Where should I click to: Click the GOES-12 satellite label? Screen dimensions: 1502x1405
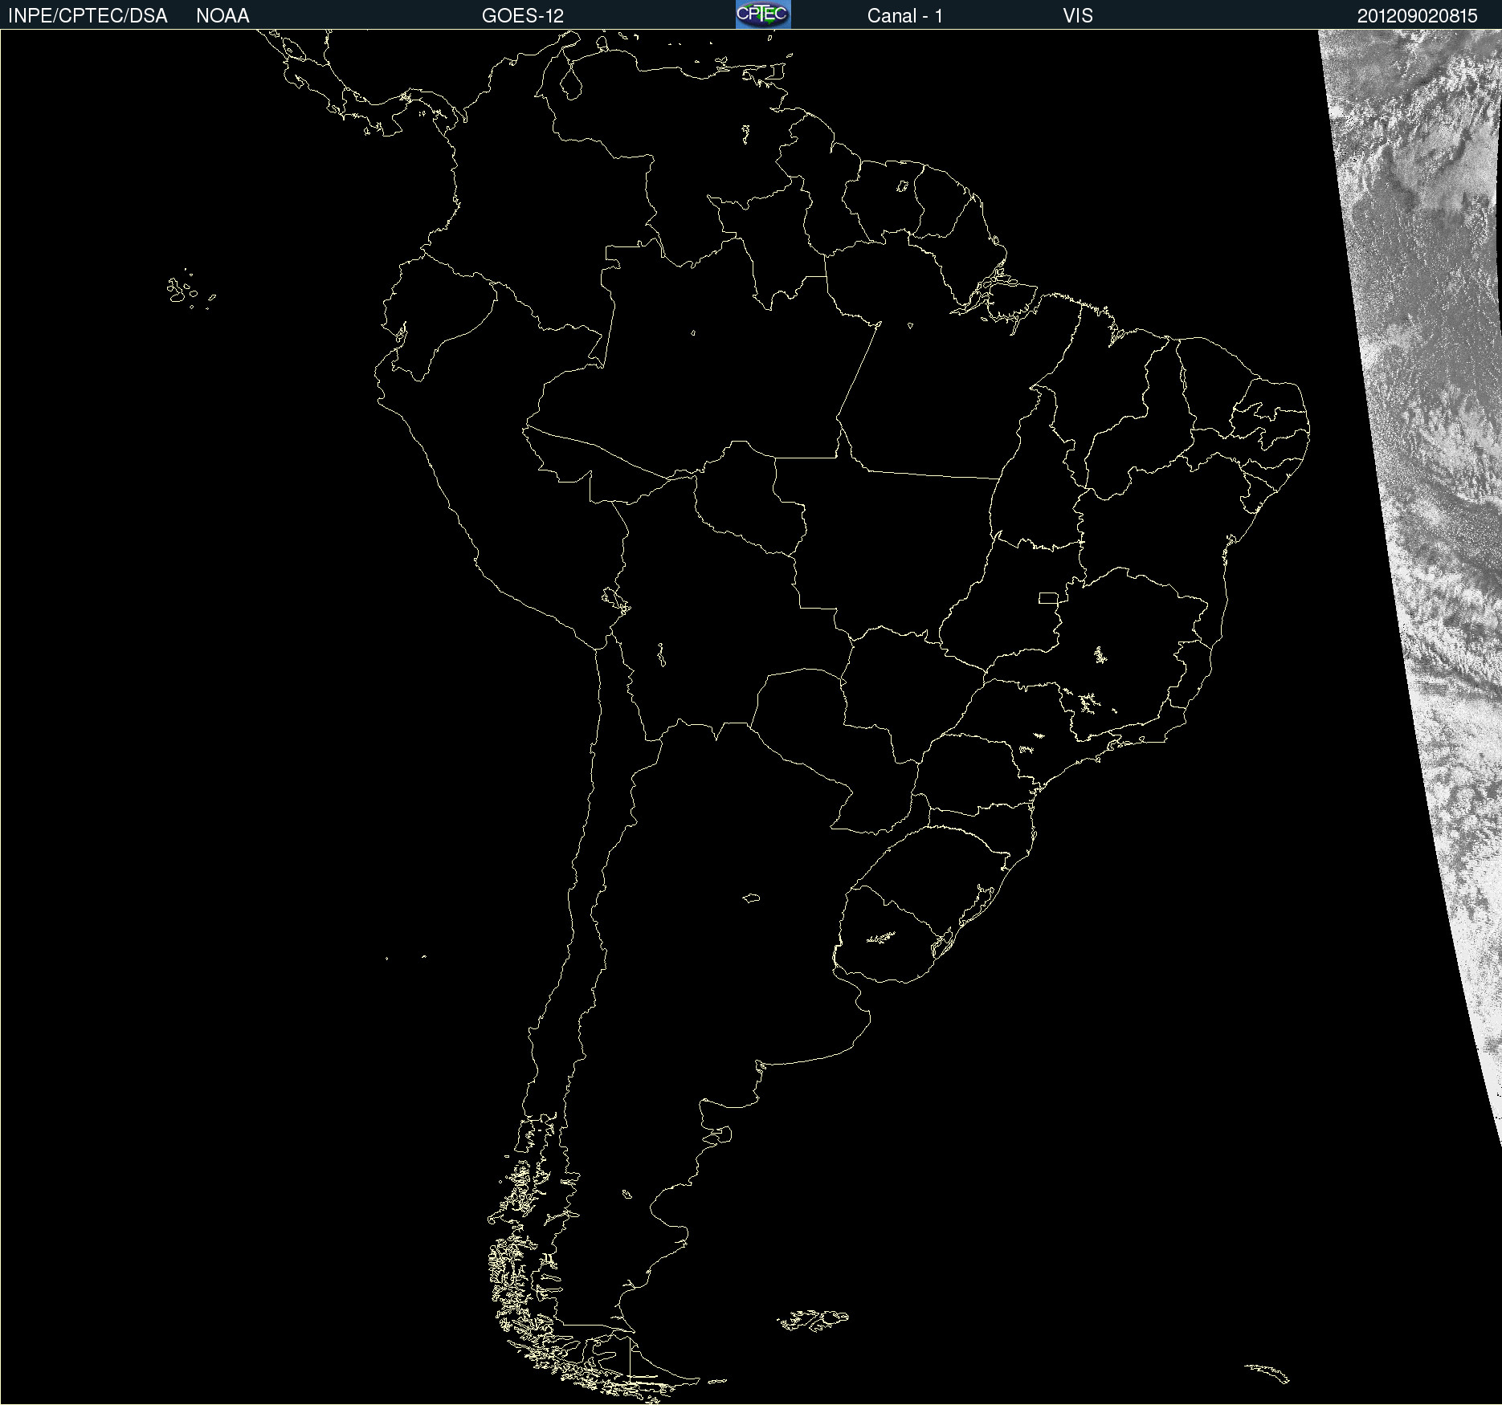pos(523,16)
